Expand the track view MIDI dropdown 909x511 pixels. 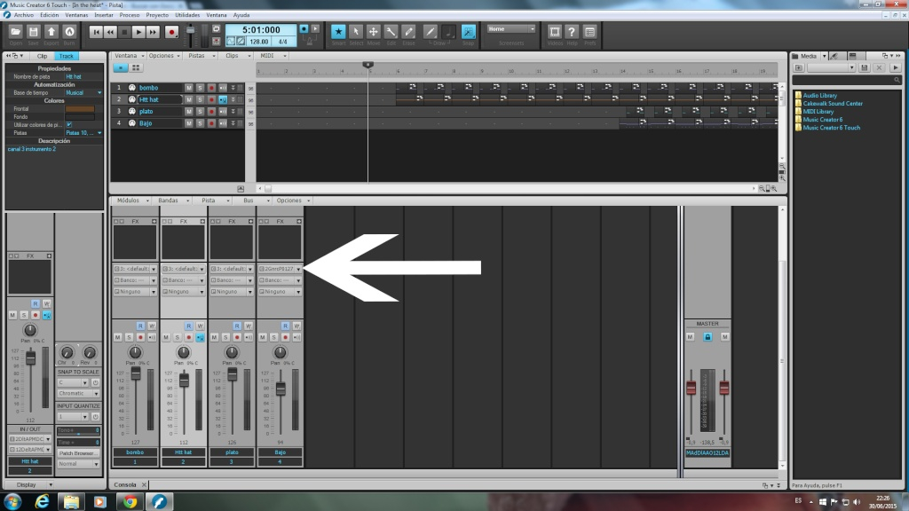point(272,56)
